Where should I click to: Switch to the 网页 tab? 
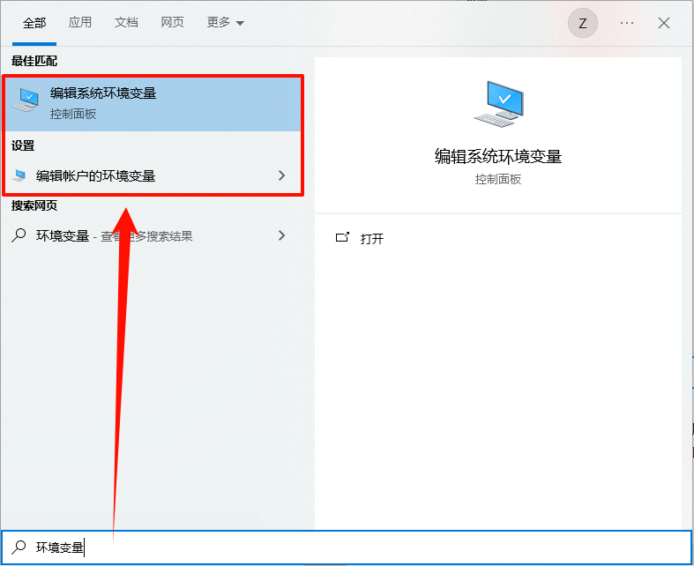coord(172,22)
